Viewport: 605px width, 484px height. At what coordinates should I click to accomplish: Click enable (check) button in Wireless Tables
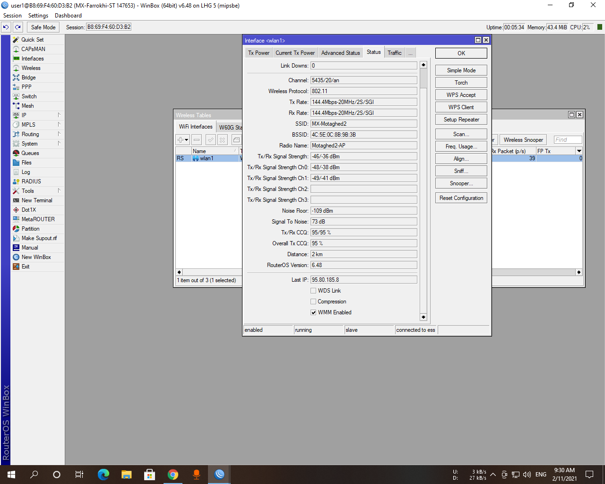(x=211, y=140)
